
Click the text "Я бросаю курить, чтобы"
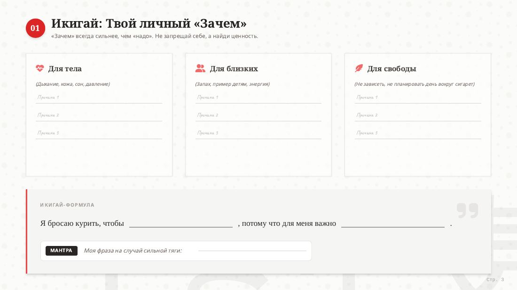point(82,223)
